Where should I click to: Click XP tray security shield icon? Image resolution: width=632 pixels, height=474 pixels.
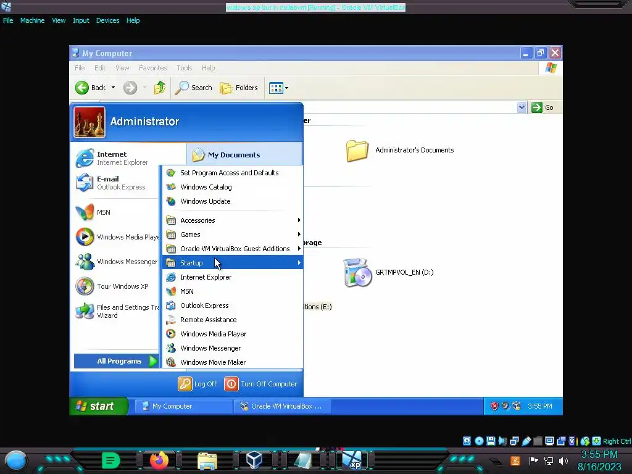494,406
